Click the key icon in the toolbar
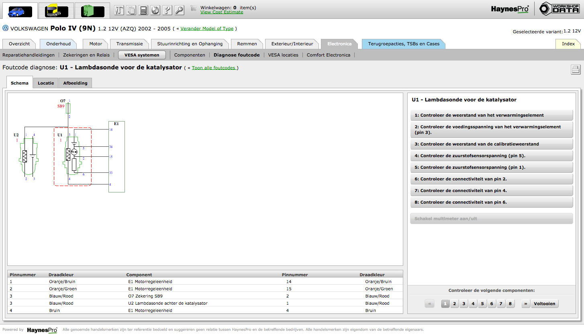584x334 pixels. (179, 10)
